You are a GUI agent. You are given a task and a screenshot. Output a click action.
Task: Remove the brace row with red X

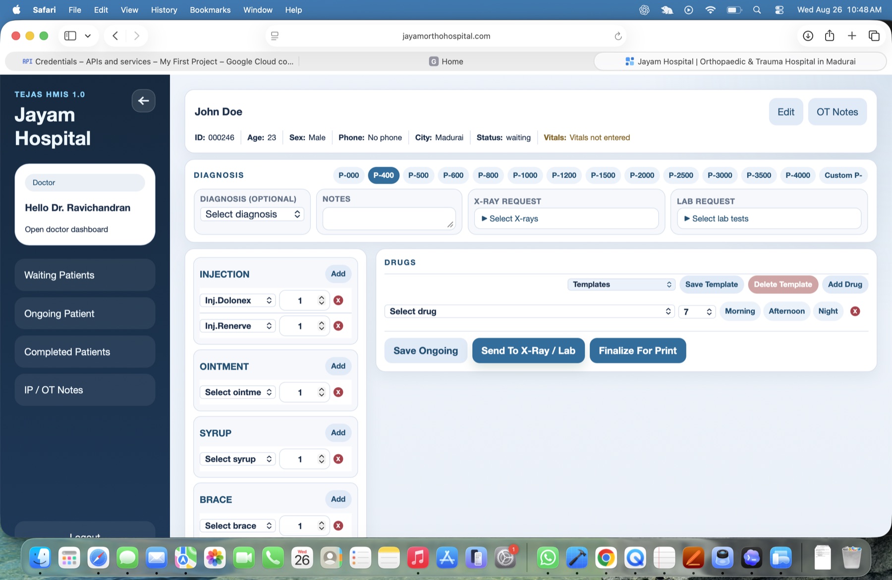pyautogui.click(x=338, y=525)
